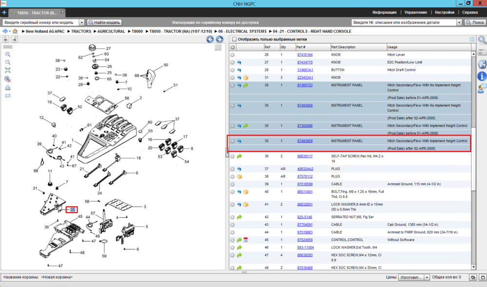487x287 pixels.
Task: Toggle the select-all circle in the table header
Action: (x=233, y=47)
